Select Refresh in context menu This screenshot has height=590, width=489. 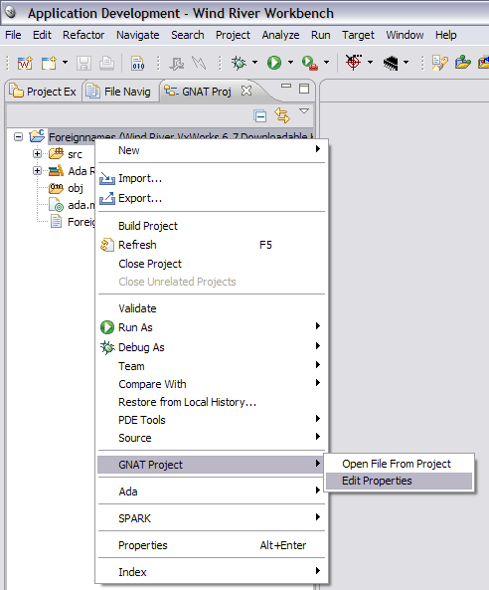coord(212,245)
